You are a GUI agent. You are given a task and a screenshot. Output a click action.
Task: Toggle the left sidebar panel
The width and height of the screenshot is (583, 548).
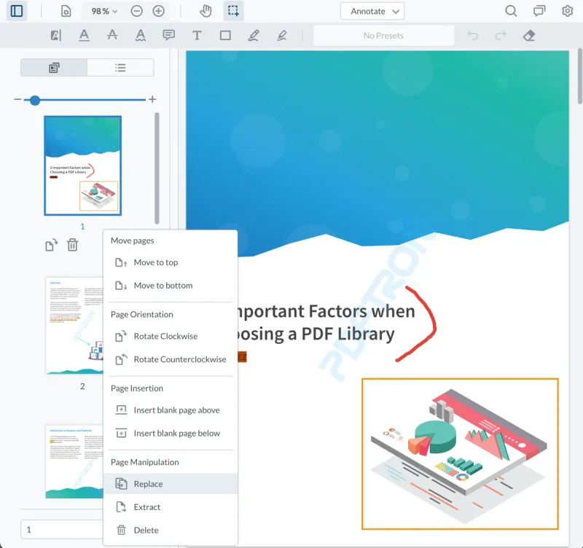(16, 11)
